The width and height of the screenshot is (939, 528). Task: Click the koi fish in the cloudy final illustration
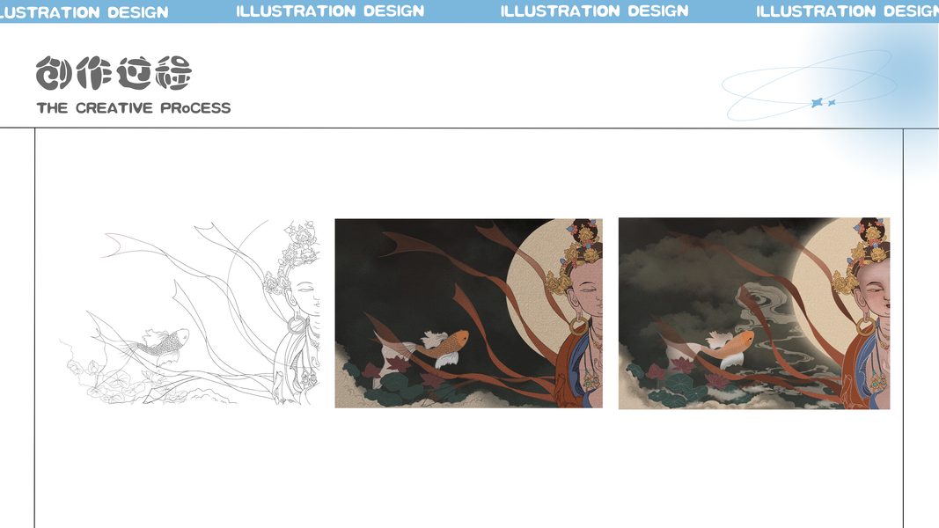click(726, 348)
